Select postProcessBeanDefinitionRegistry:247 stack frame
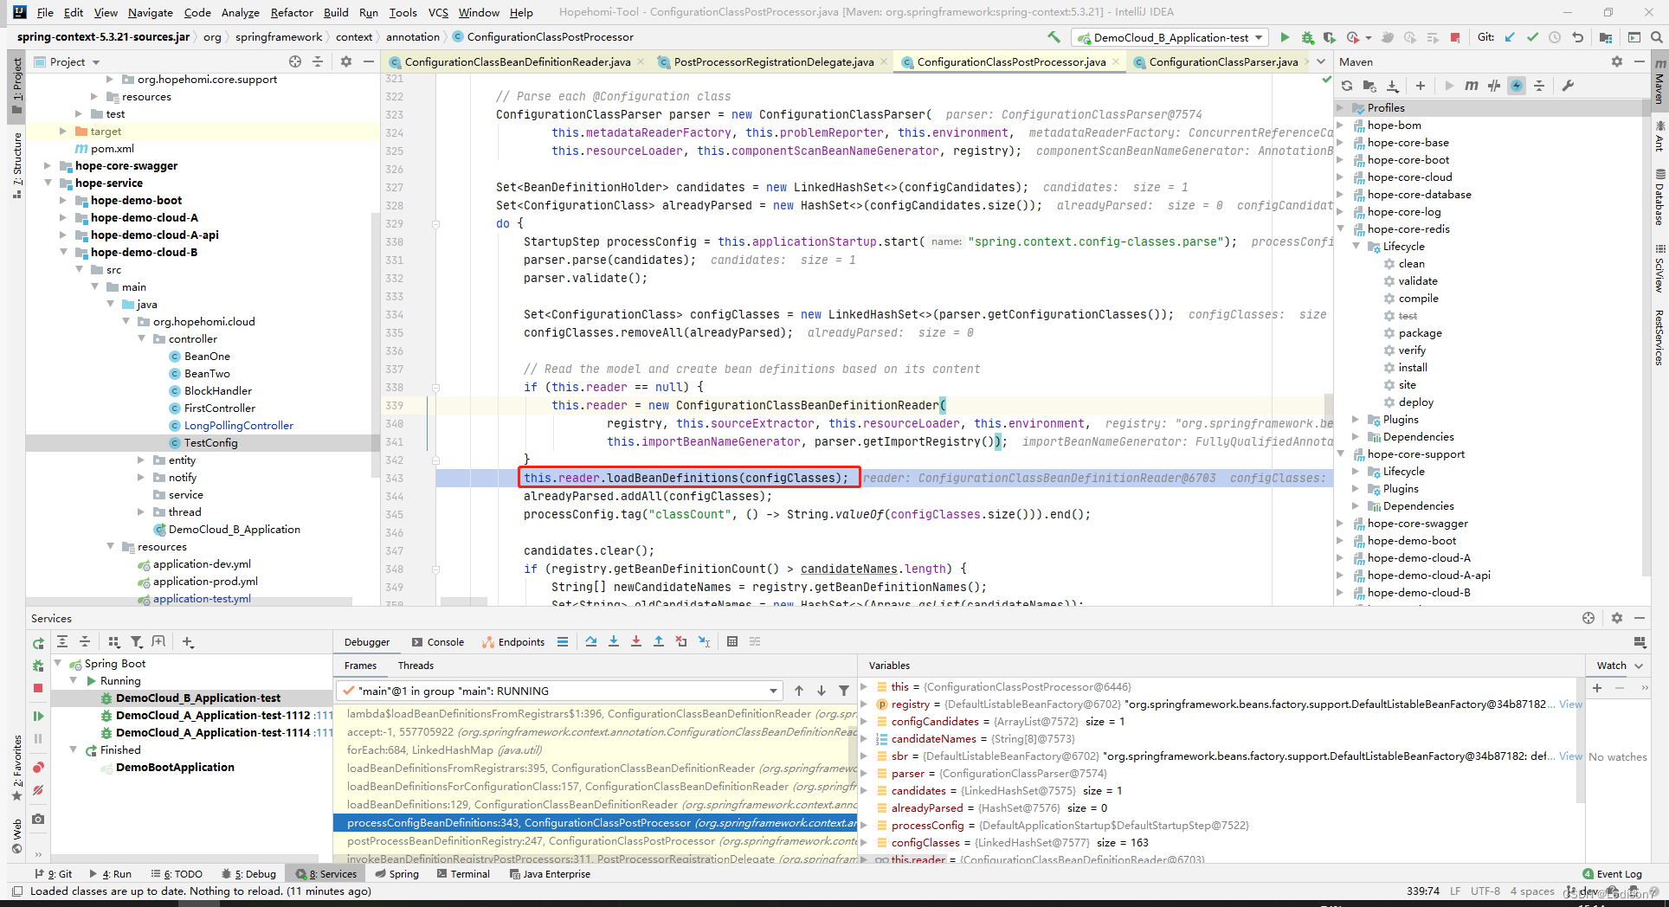 (x=595, y=841)
